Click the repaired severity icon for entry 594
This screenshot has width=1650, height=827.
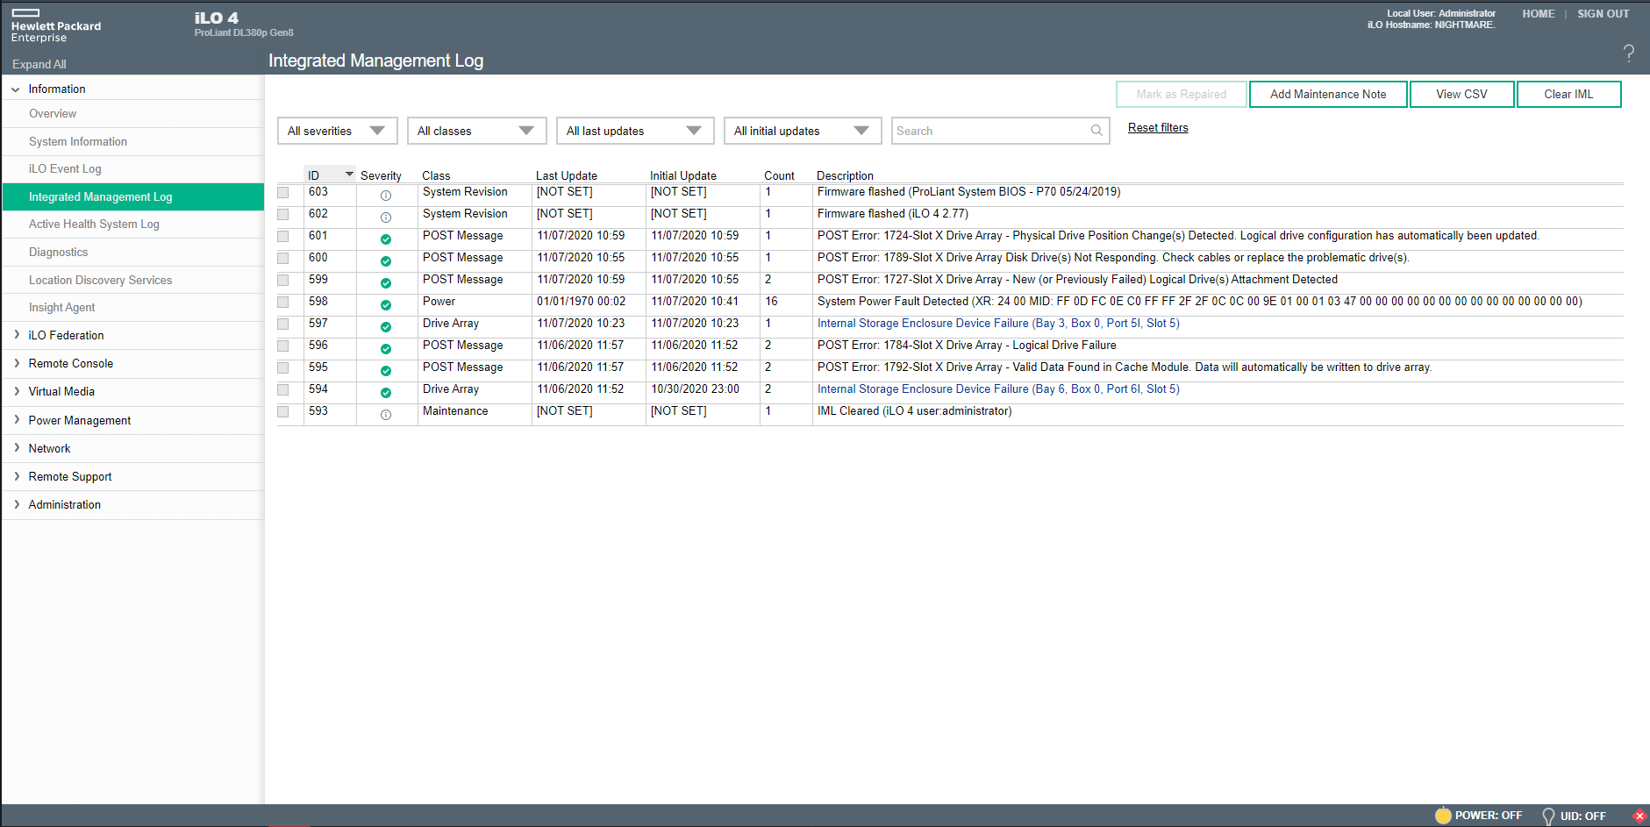tap(386, 393)
